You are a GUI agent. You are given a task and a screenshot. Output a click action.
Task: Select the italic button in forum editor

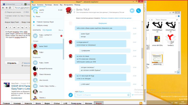(10, 27)
